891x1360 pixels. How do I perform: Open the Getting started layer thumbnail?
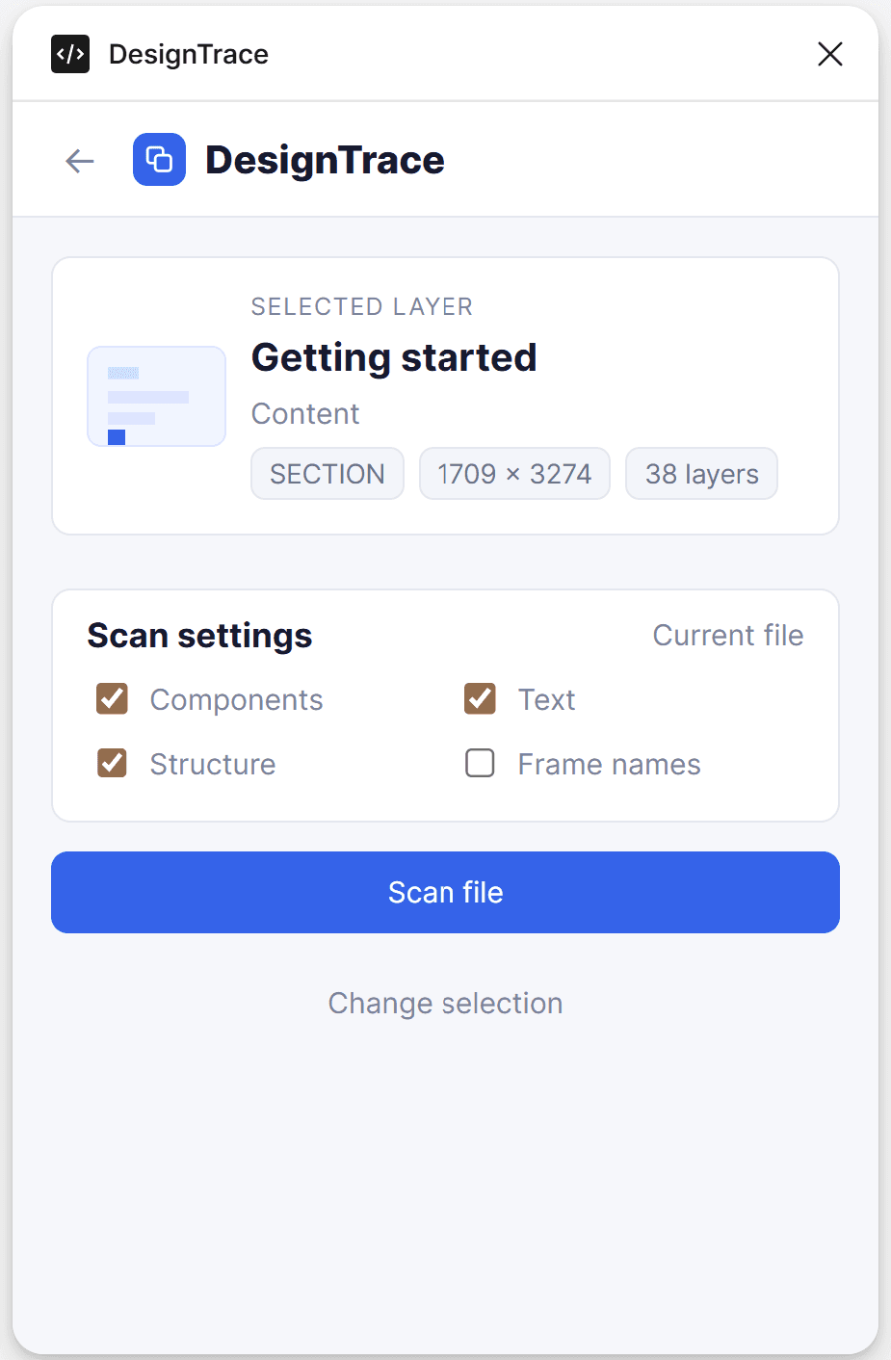coord(156,396)
